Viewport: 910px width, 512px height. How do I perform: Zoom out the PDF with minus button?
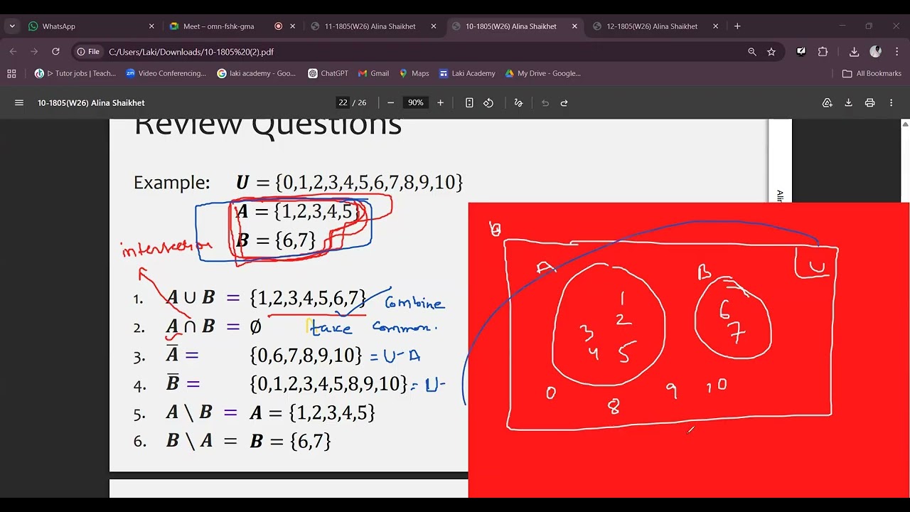click(x=390, y=103)
